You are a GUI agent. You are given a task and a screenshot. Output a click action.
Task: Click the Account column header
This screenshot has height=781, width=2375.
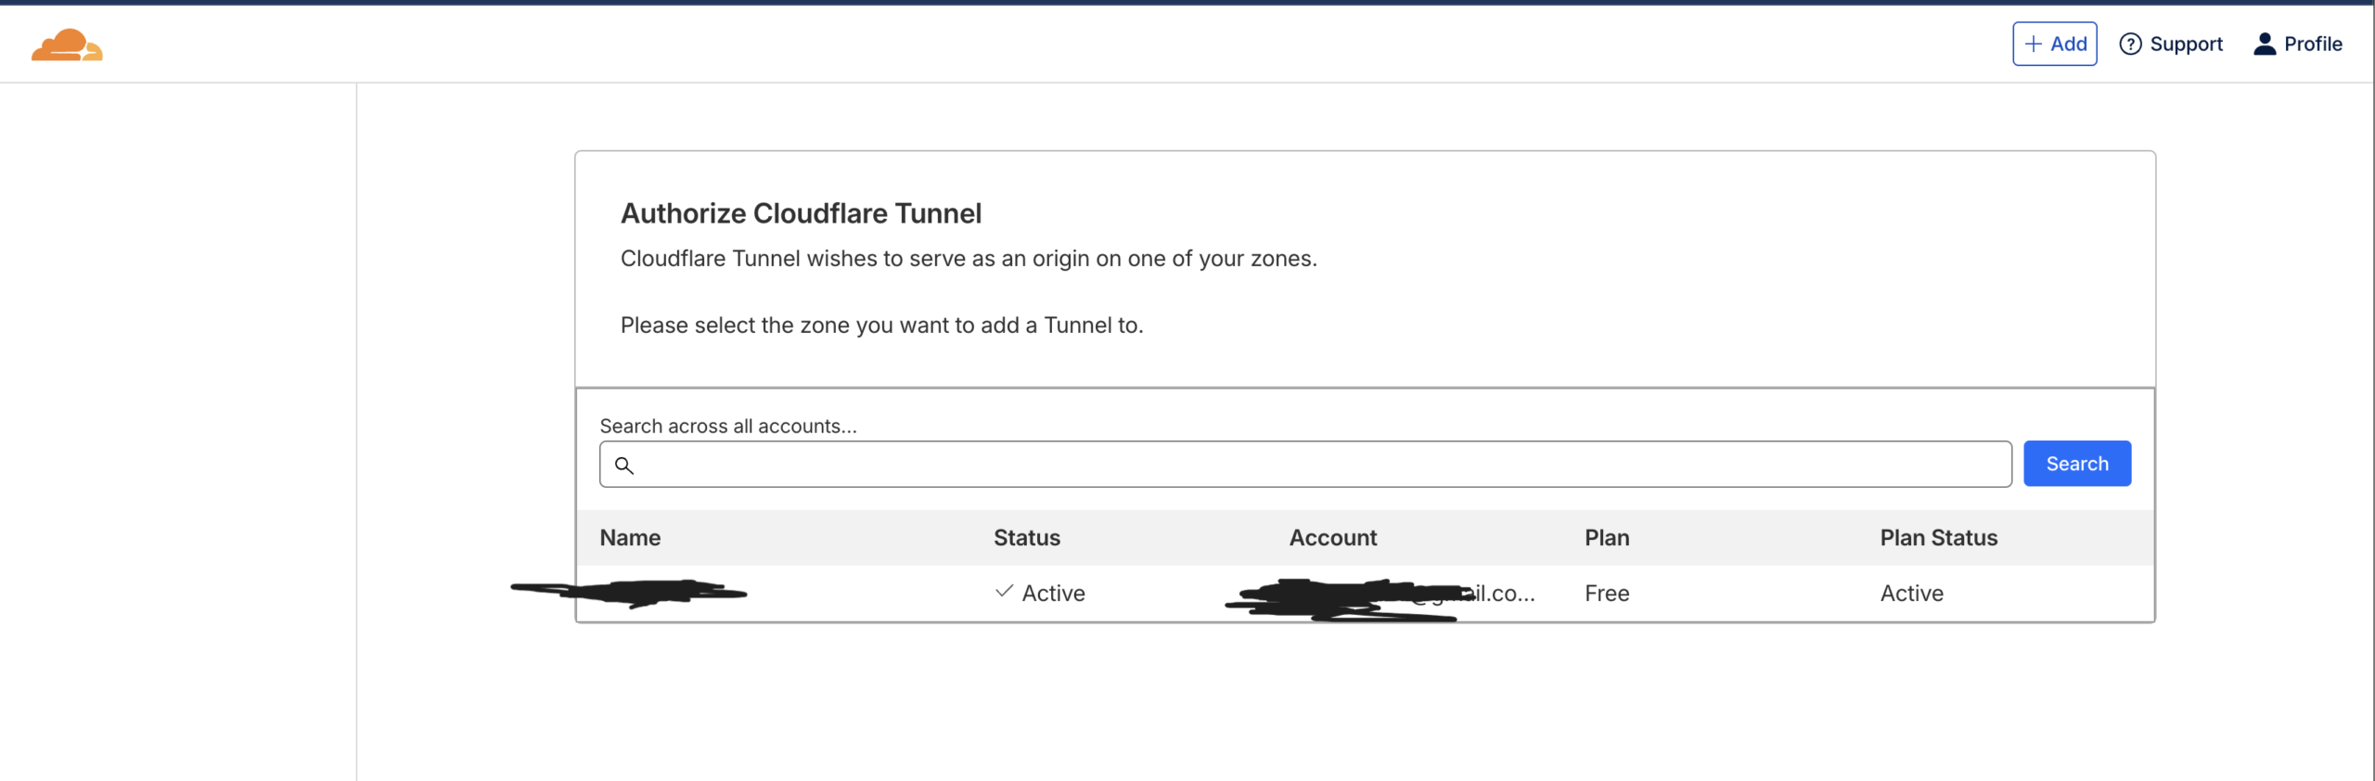pos(1332,538)
